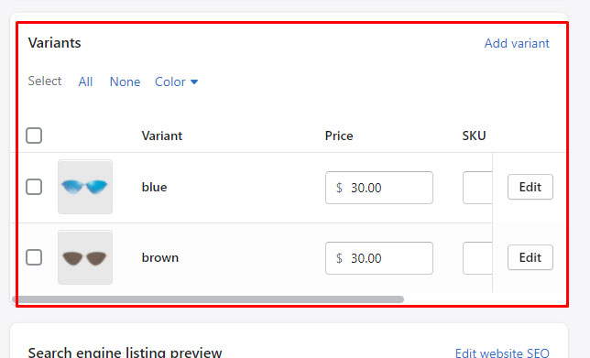This screenshot has height=358, width=590.
Task: Toggle the select-all variants checkbox in header
Action: click(x=34, y=136)
